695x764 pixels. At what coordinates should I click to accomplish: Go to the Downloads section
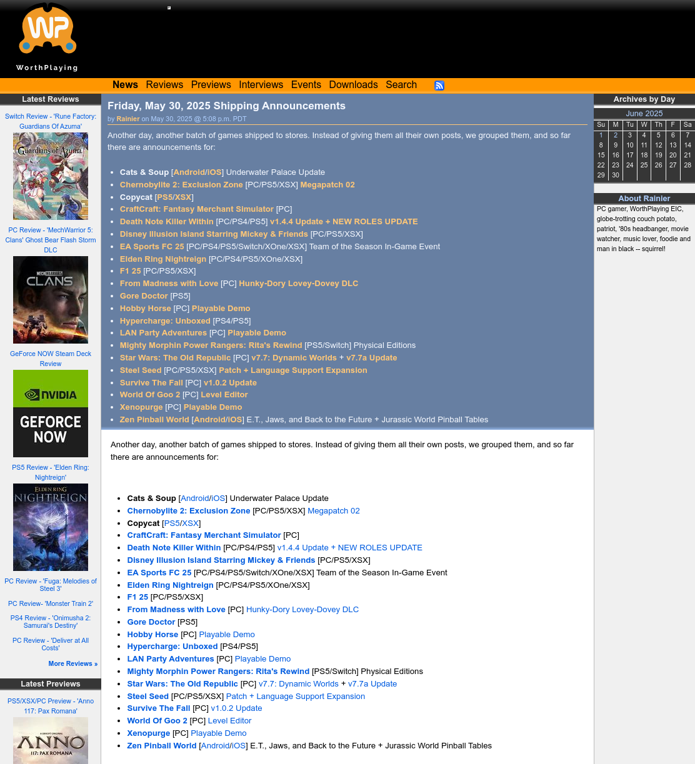pos(353,85)
